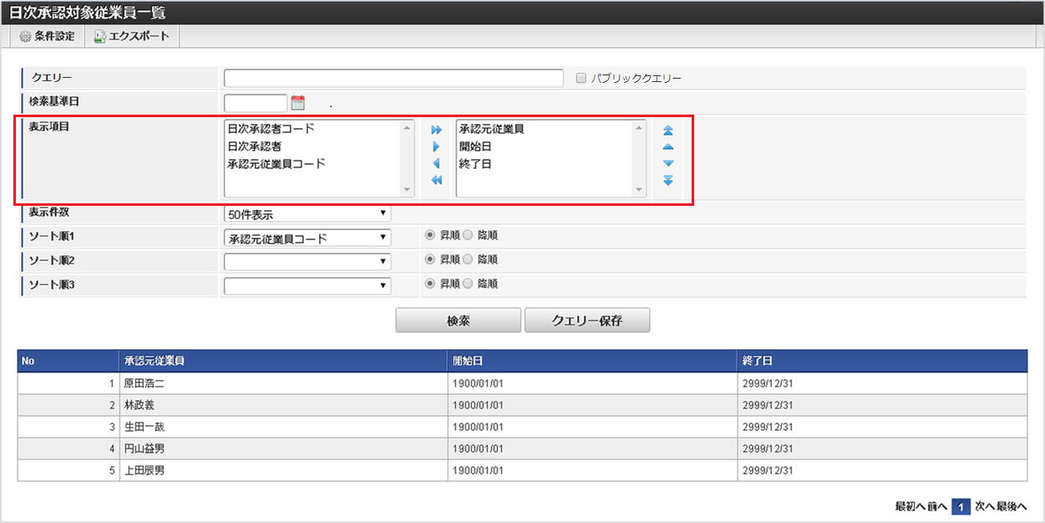Expand the ソート順3 dropdown

(x=307, y=286)
